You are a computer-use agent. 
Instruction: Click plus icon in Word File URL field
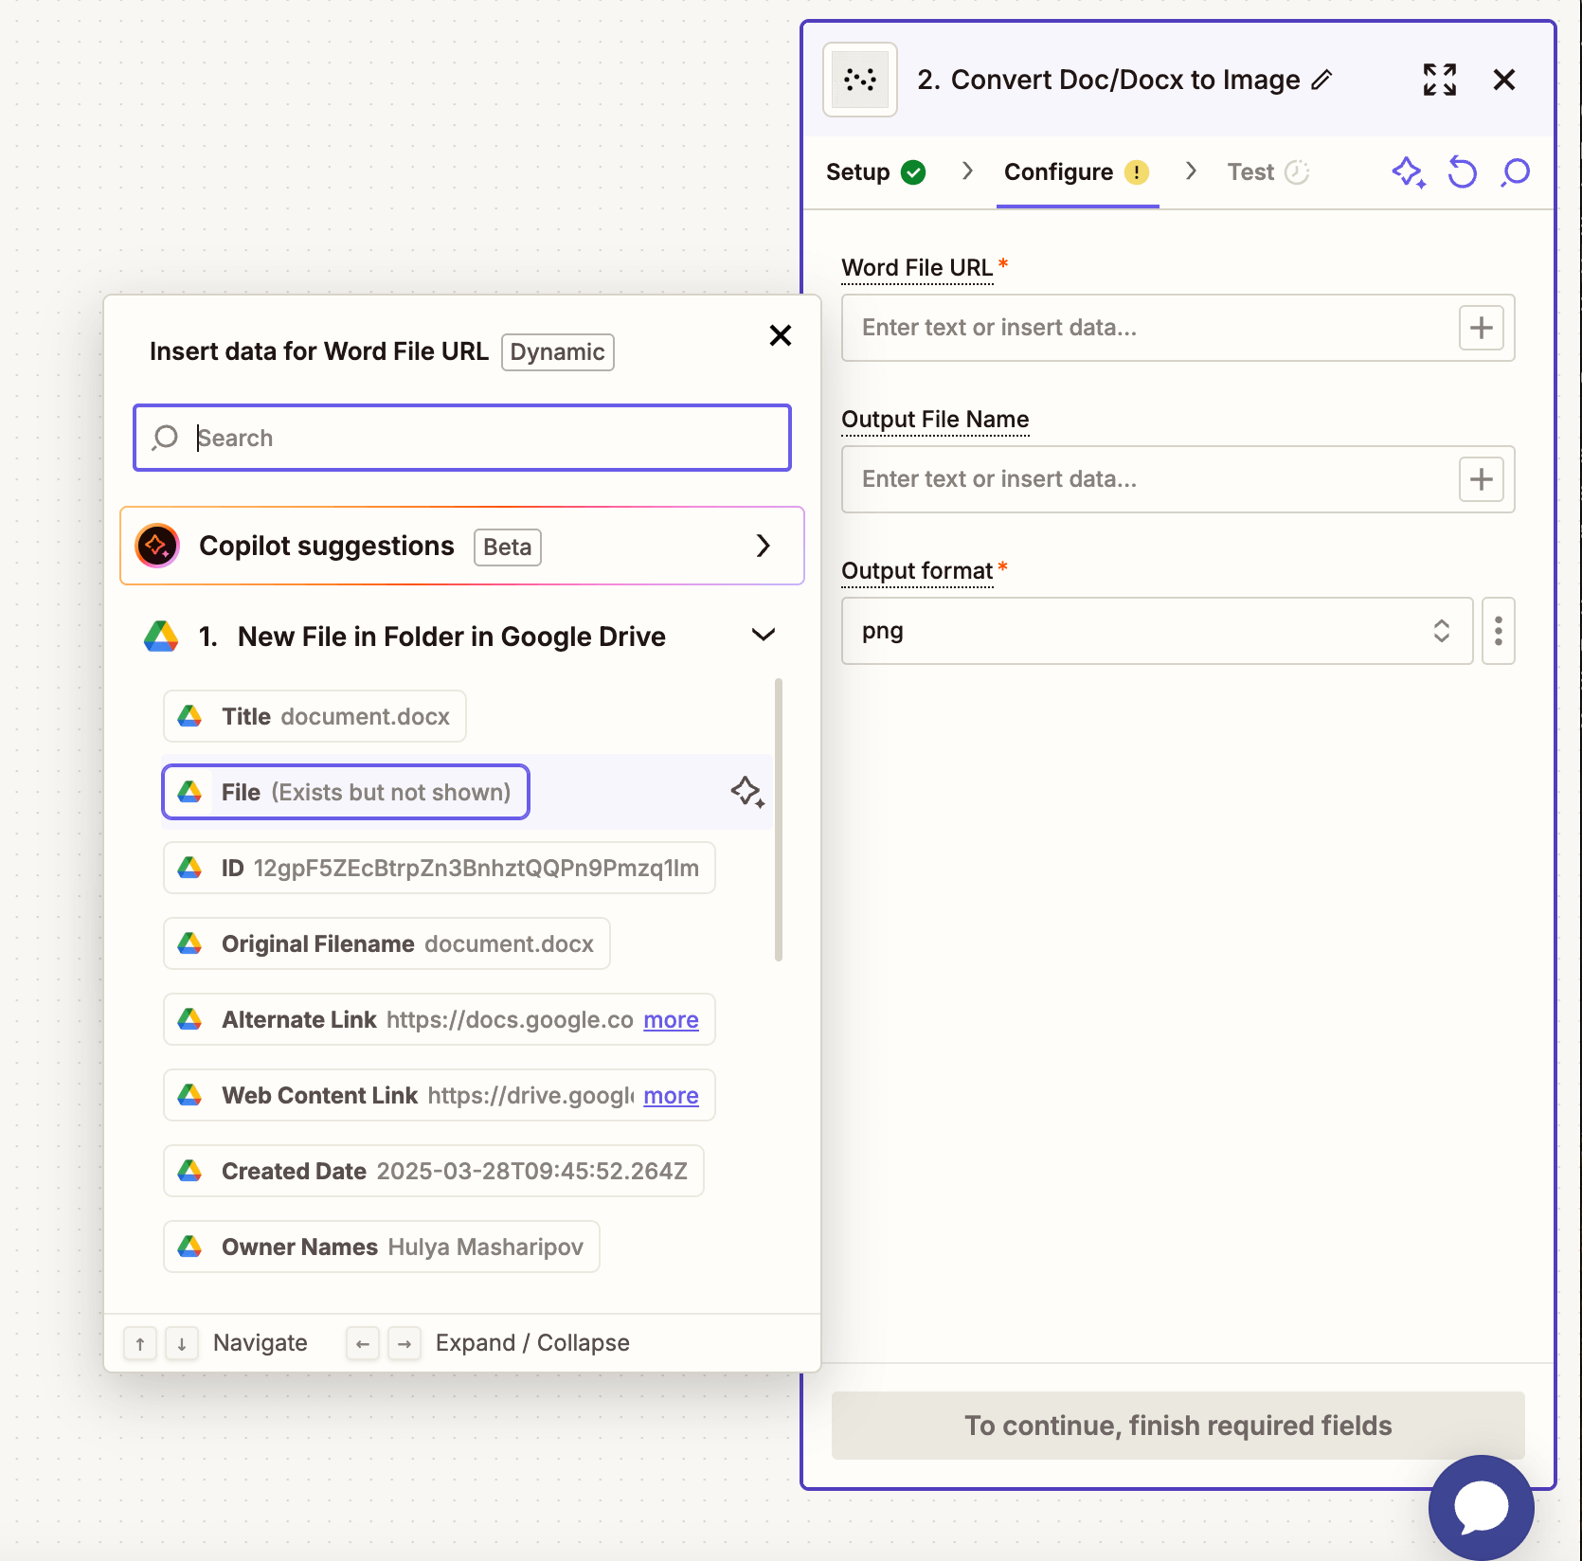1481,328
